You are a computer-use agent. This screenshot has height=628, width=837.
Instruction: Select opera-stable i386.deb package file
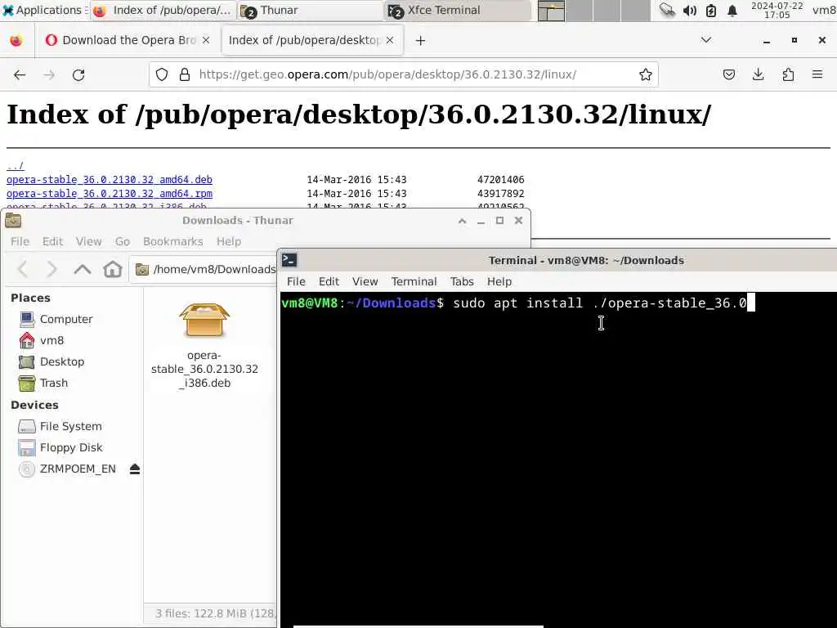pos(204,346)
